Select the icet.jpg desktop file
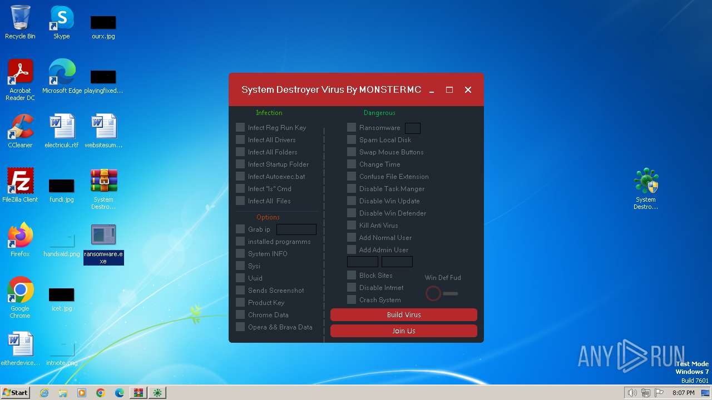The width and height of the screenshot is (712, 400). [x=61, y=299]
